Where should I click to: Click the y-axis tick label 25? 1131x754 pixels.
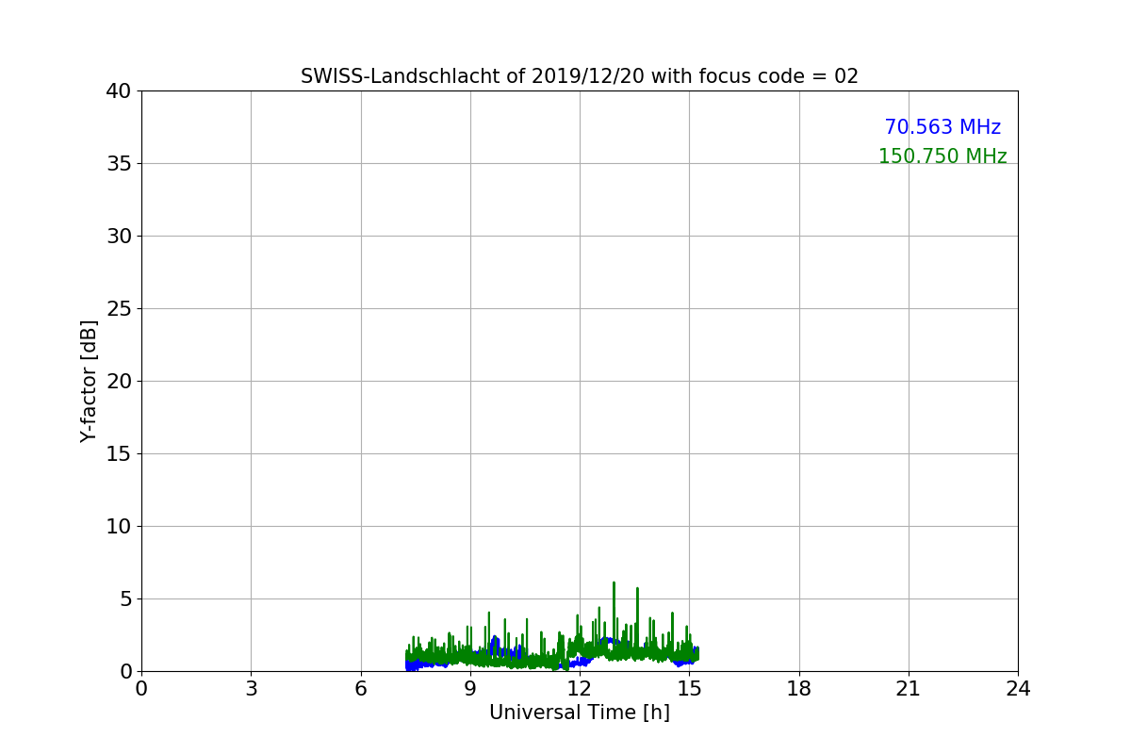[x=118, y=309]
